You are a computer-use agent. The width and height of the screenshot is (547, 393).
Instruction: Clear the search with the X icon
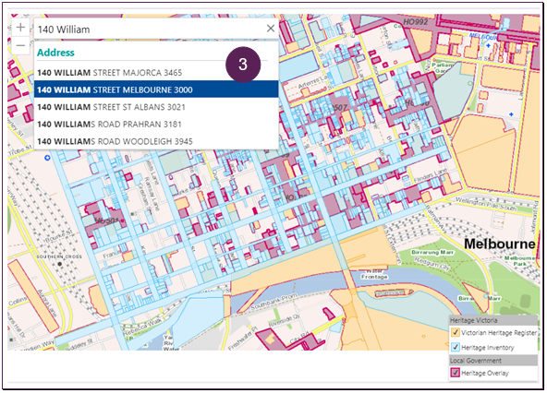271,29
